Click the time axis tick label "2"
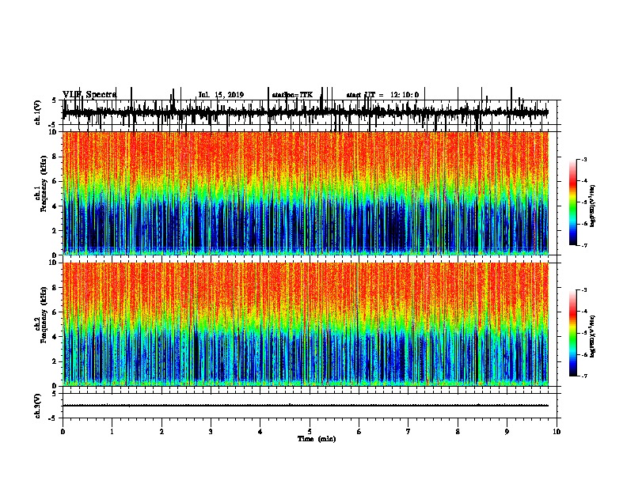 161,432
